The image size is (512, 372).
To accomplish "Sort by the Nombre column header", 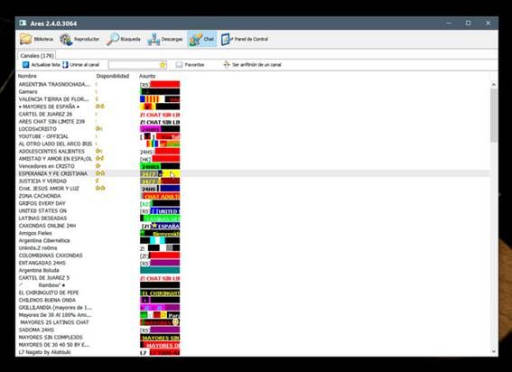I will pos(27,76).
